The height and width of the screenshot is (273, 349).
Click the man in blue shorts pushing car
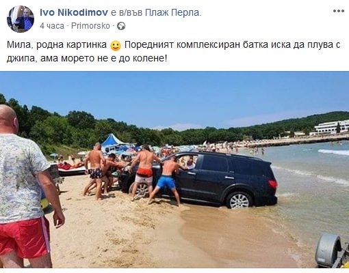point(167,181)
